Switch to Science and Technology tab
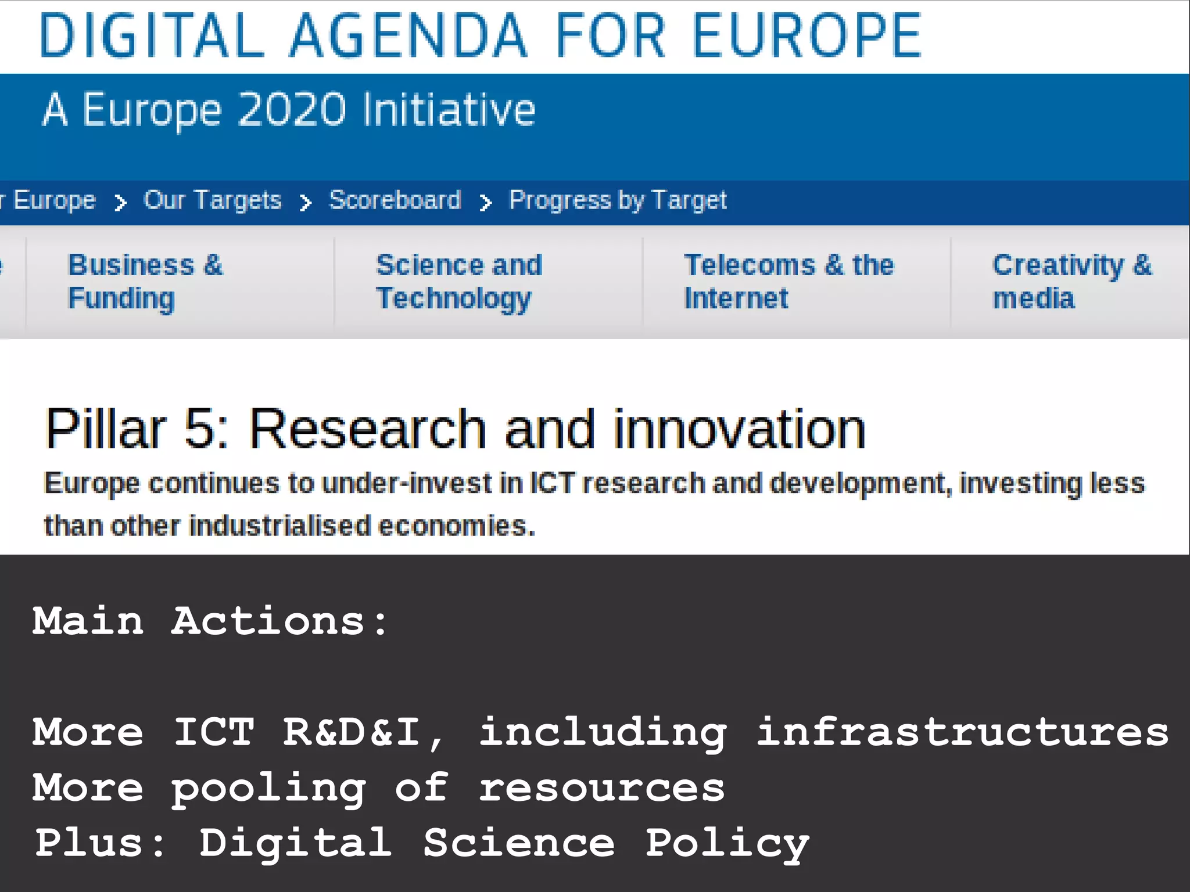The height and width of the screenshot is (892, 1190). click(x=459, y=282)
